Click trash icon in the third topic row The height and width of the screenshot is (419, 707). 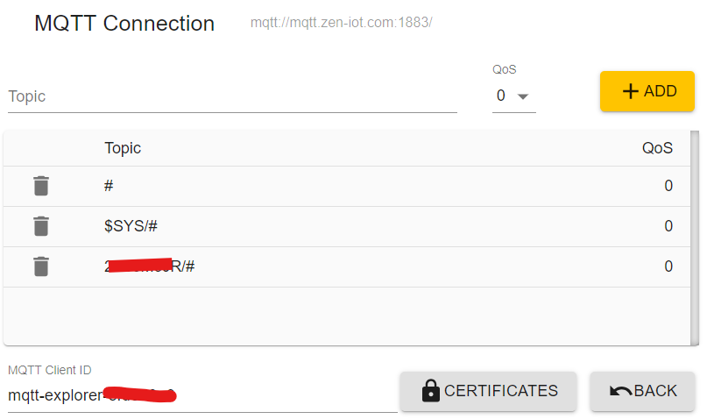pos(41,266)
